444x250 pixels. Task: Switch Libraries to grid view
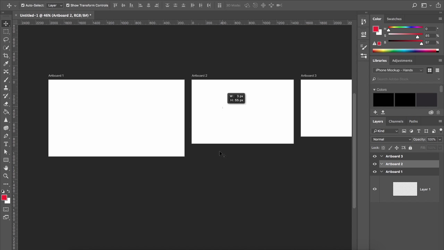[x=429, y=70]
